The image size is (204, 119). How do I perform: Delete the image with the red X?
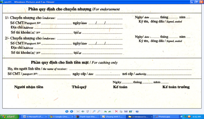tap(116, 111)
